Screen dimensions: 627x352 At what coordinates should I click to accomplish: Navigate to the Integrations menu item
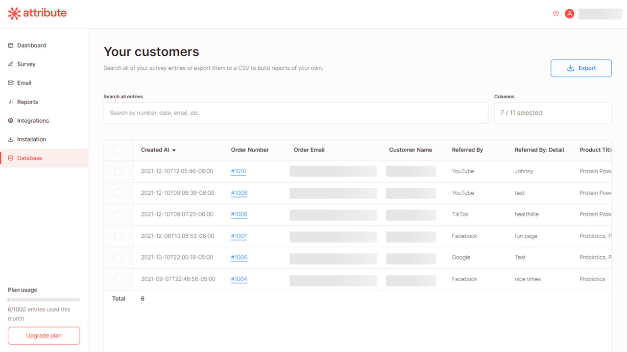pos(33,120)
